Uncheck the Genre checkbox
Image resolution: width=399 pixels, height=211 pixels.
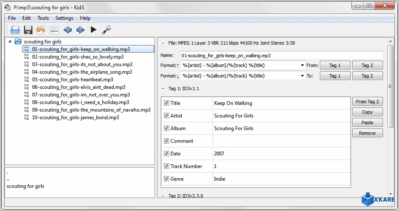tap(166, 179)
